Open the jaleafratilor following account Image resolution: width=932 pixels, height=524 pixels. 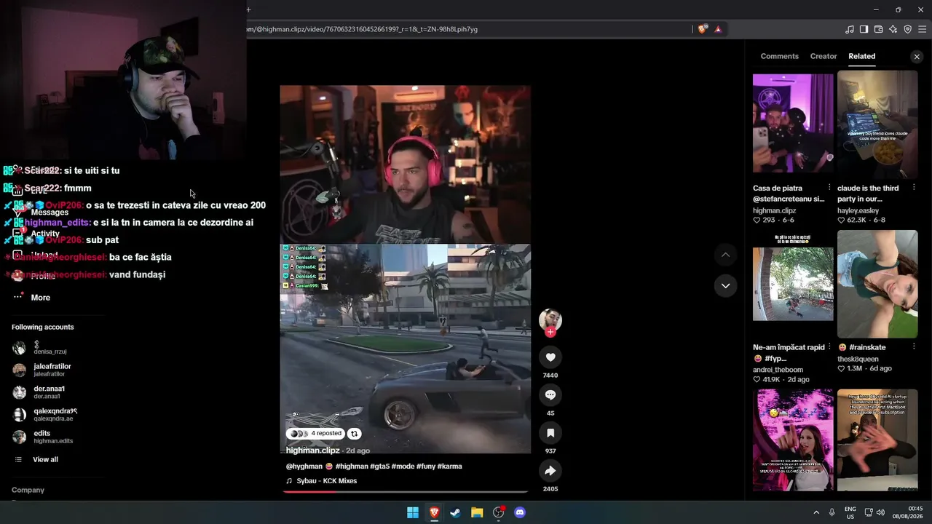(x=42, y=370)
